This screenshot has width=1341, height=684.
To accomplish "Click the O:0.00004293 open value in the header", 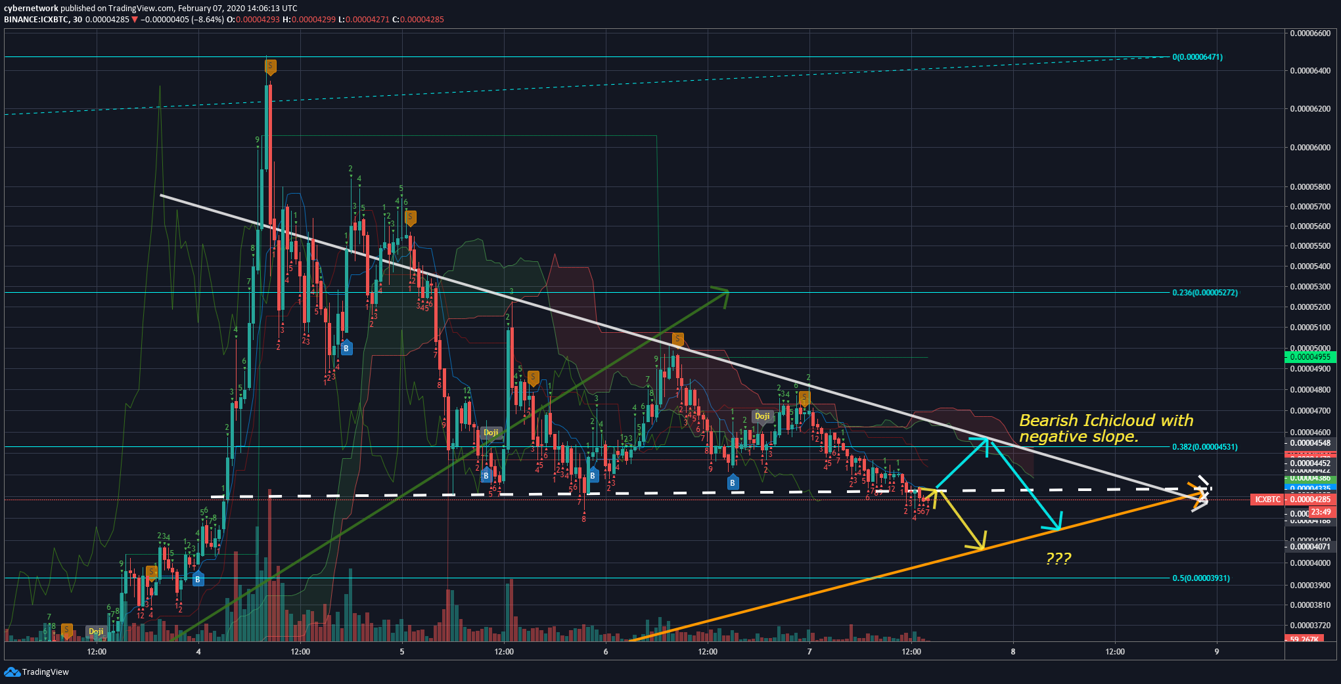I will [254, 20].
